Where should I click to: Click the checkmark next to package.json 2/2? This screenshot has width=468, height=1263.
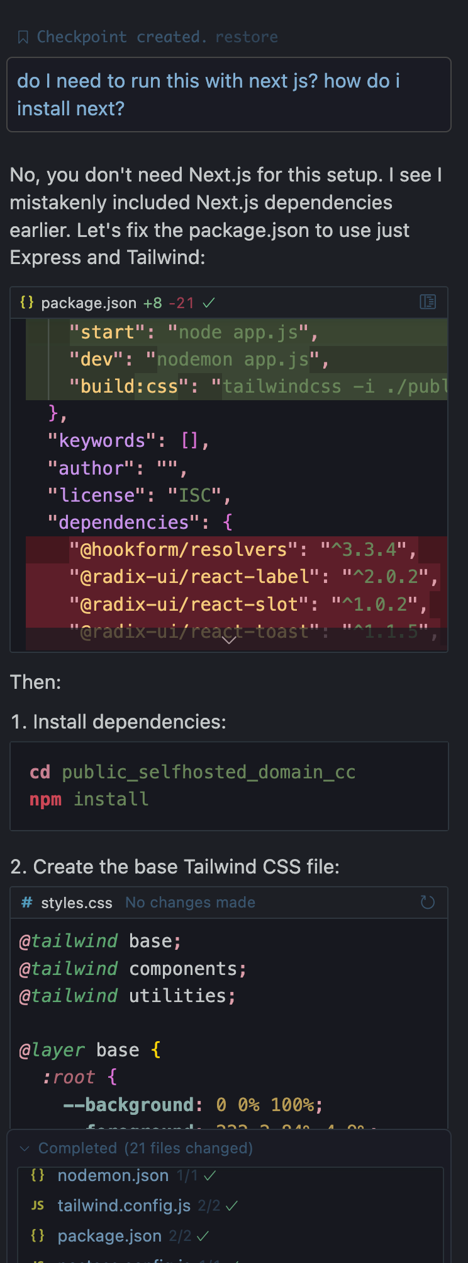pyautogui.click(x=203, y=1236)
